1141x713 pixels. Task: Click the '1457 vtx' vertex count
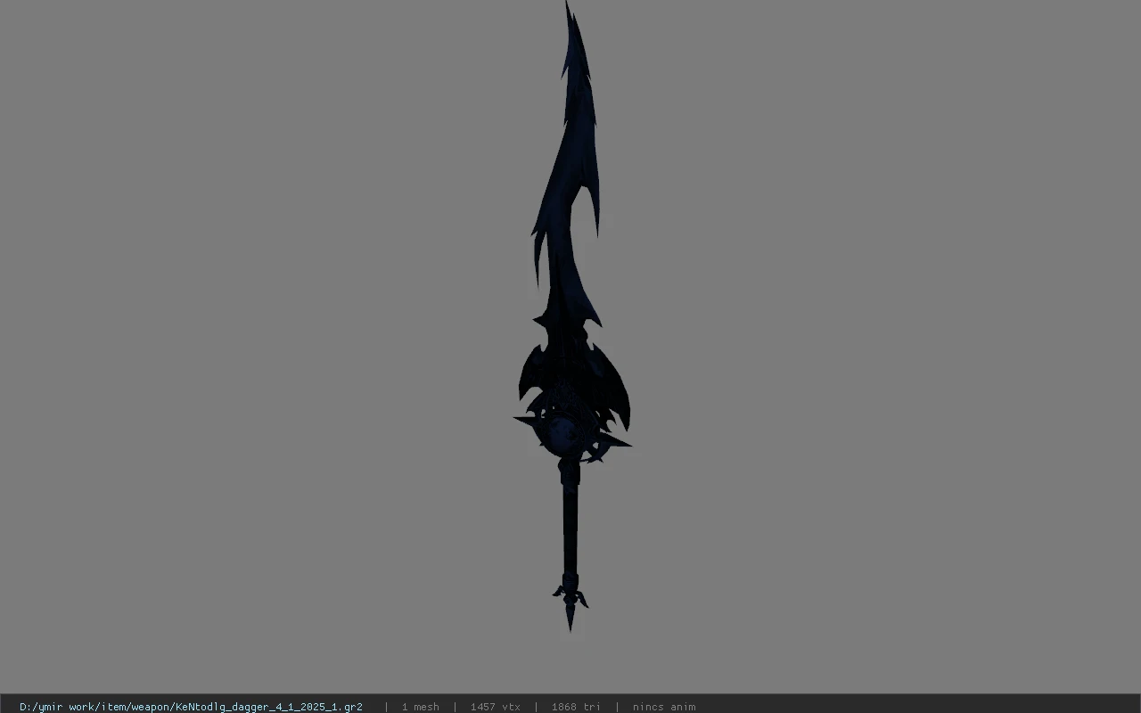tap(496, 707)
